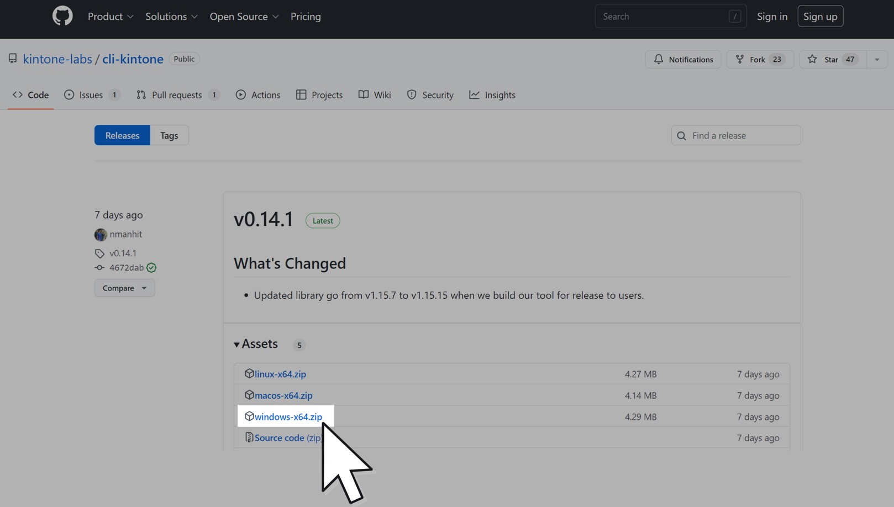Click nmanhit's avatar image
The image size is (894, 507).
(x=101, y=235)
